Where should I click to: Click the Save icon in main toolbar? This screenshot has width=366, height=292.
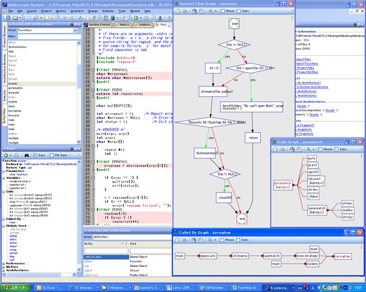(47, 18)
